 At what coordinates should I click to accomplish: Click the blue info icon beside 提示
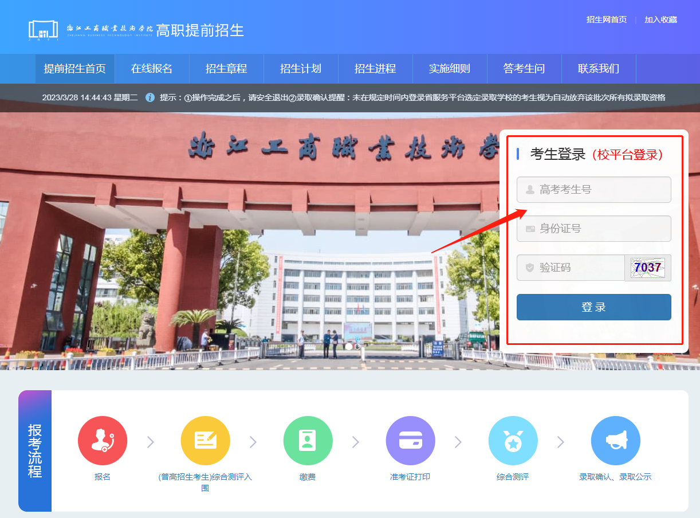pos(150,97)
